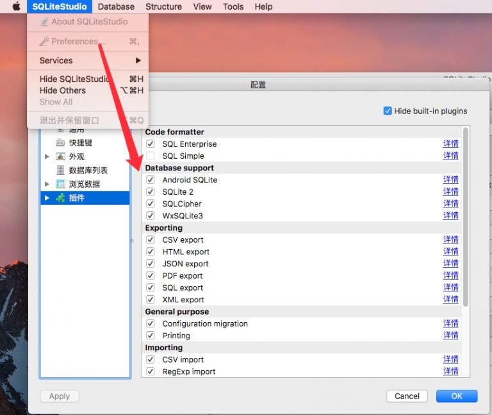Open the Database menu
This screenshot has width=492, height=415.
[116, 6]
